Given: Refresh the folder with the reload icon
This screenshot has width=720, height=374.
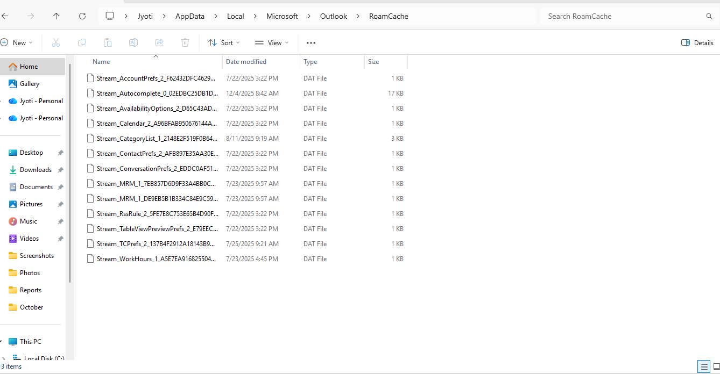Looking at the screenshot, I should (x=82, y=16).
